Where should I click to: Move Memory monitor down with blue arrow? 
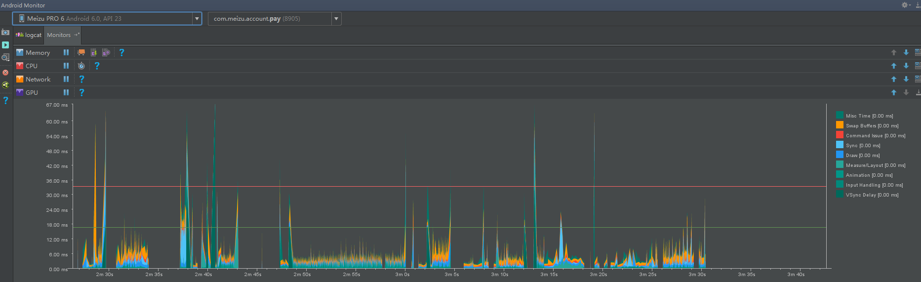906,52
